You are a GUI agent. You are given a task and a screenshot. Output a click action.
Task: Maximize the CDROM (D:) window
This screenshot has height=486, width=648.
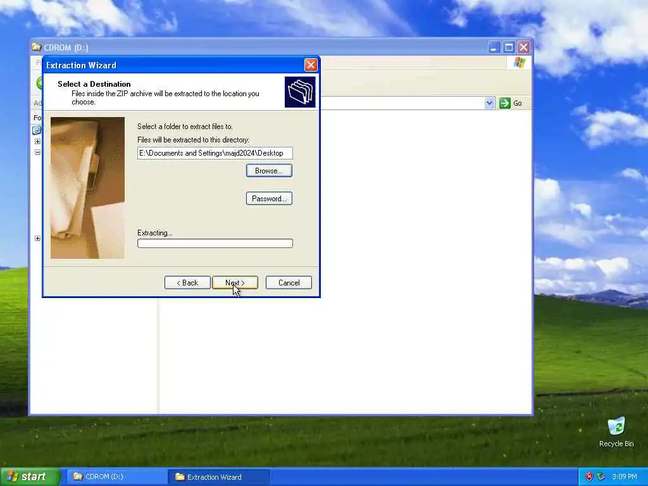[x=509, y=47]
